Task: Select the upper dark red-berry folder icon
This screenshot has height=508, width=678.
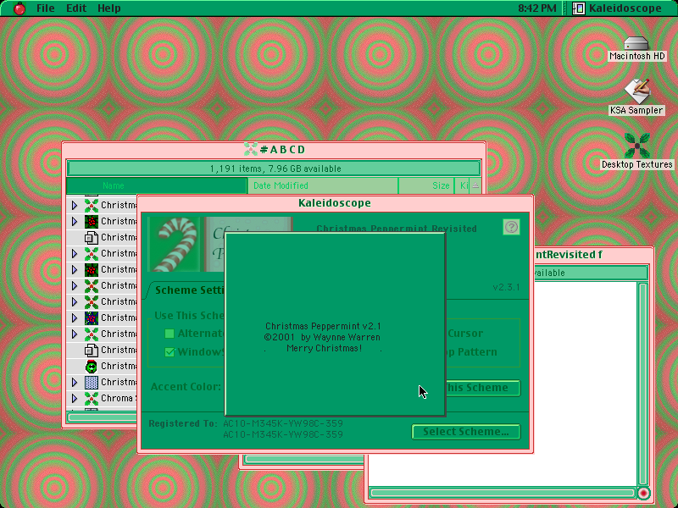Action: click(x=92, y=221)
